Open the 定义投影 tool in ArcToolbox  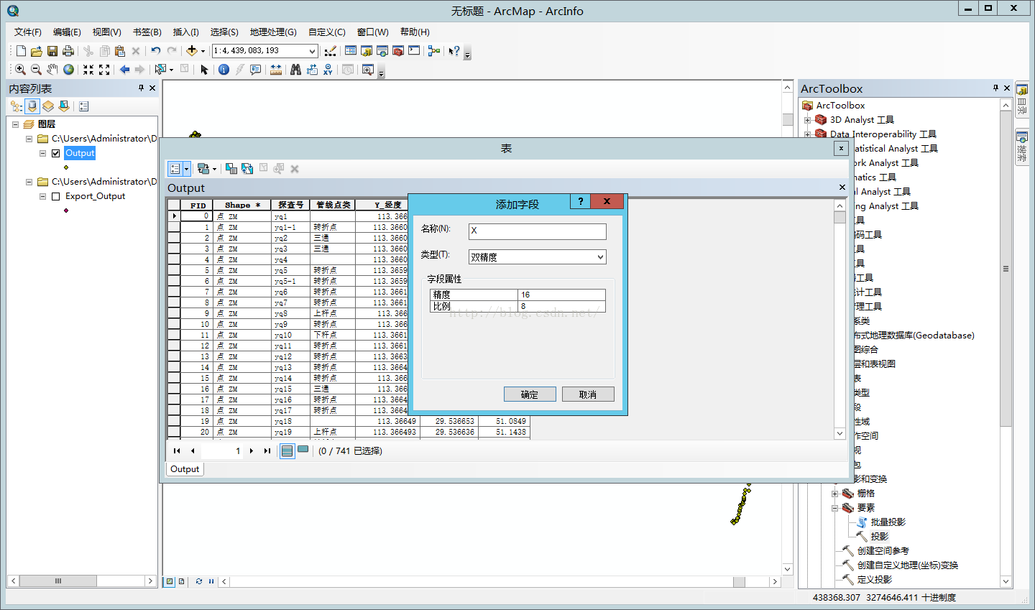[x=875, y=579]
